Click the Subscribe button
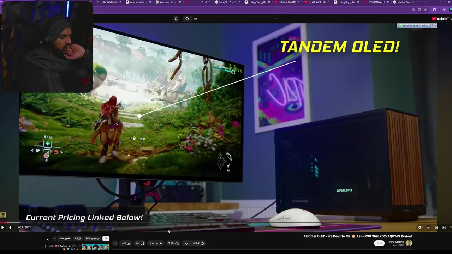The width and height of the screenshot is (452, 254). pos(379,243)
